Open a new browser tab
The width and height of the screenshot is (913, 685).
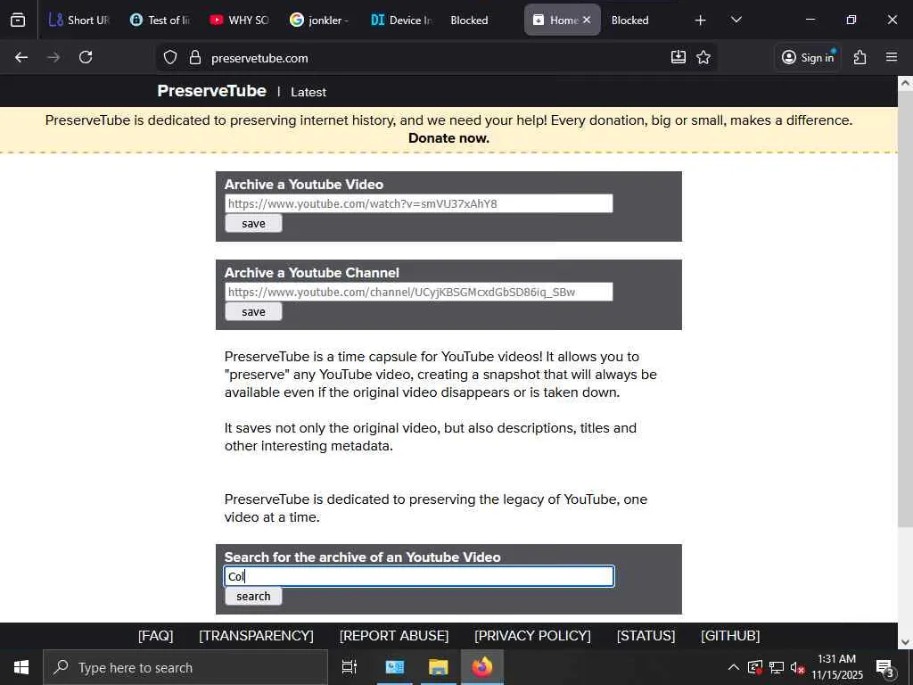(x=701, y=21)
